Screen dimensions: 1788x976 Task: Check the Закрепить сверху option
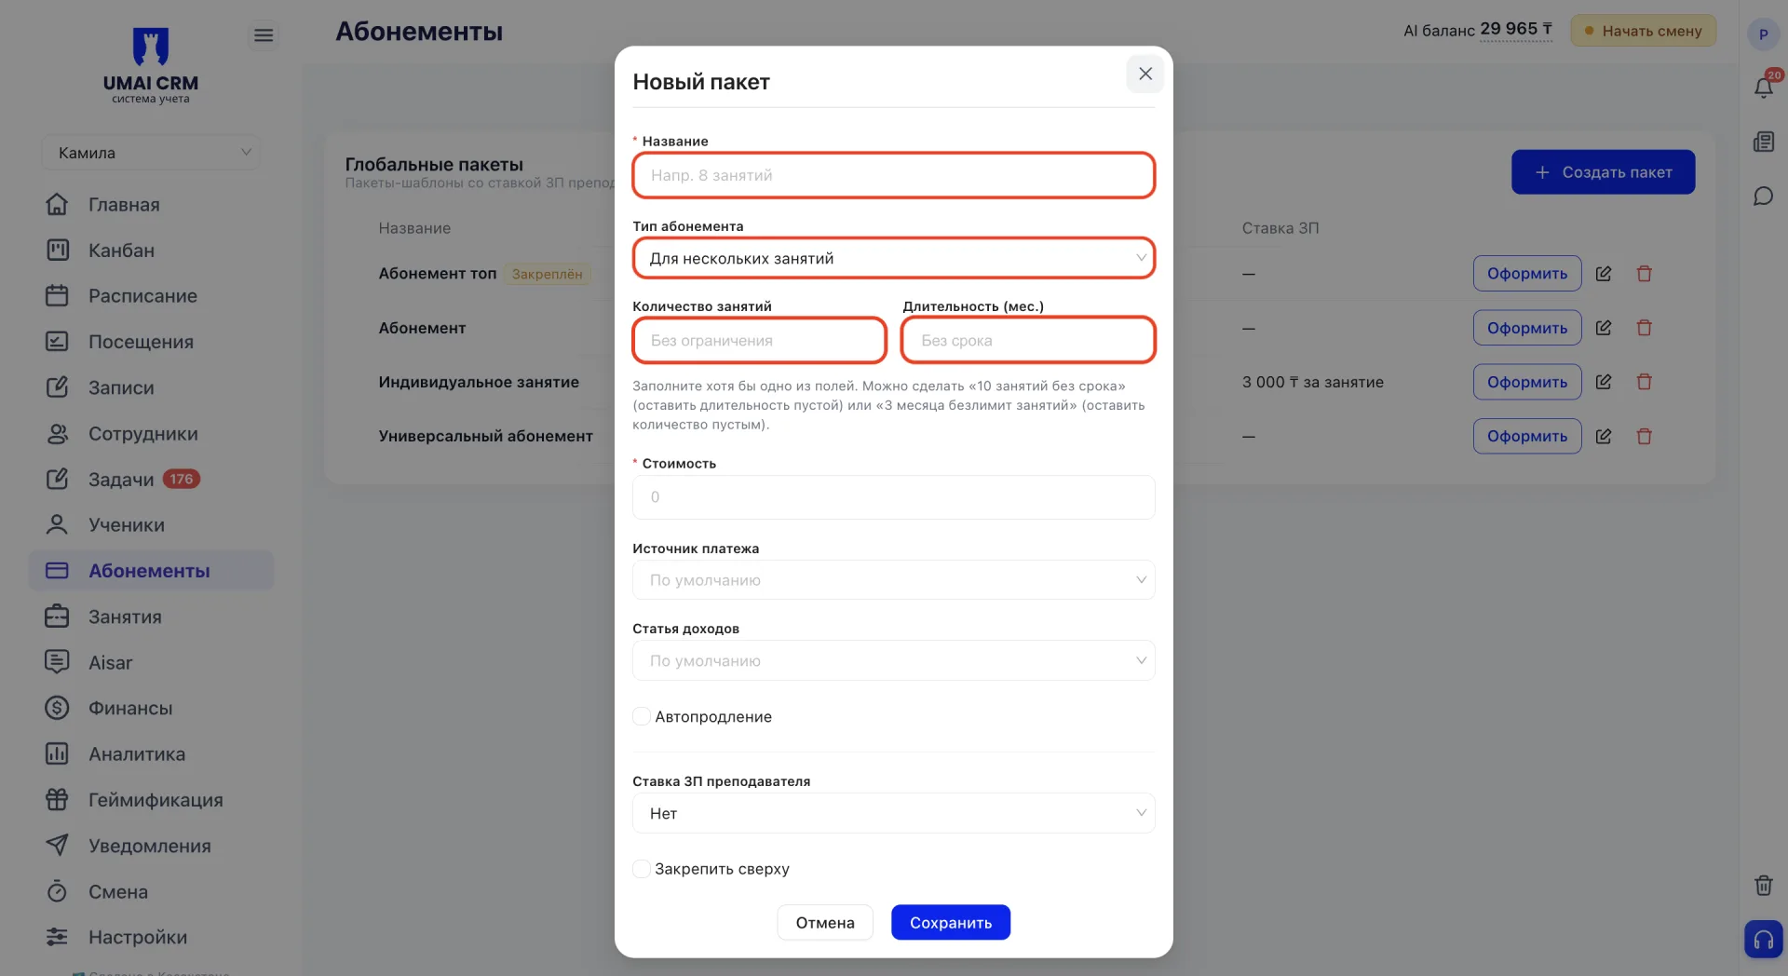[x=642, y=869]
